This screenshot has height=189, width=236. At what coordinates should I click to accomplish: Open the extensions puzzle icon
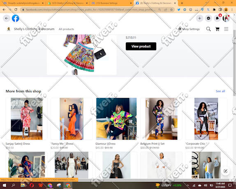click(x=214, y=9)
